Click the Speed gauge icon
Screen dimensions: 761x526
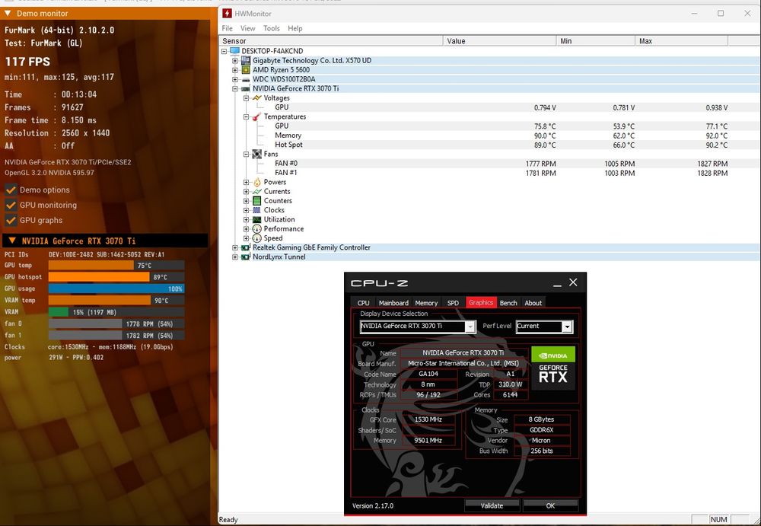tap(256, 238)
